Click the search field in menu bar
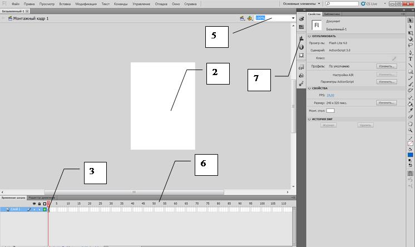Screen dimensions: 415x247 click(x=342, y=4)
